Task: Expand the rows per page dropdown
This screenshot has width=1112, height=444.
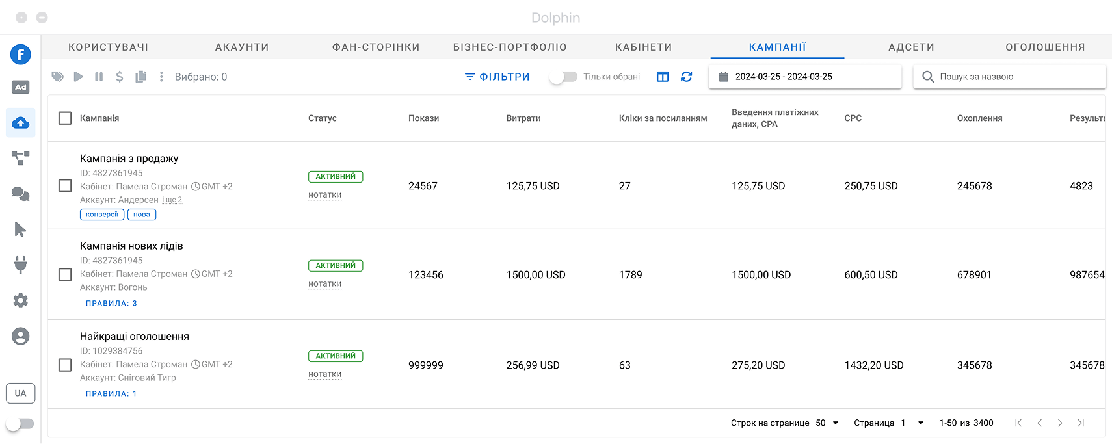Action: tap(827, 423)
